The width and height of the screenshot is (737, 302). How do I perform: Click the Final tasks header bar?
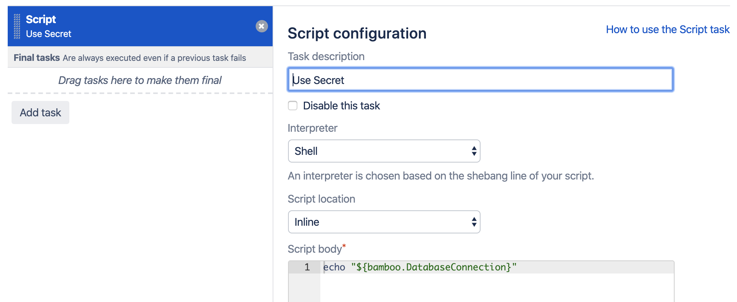(140, 57)
